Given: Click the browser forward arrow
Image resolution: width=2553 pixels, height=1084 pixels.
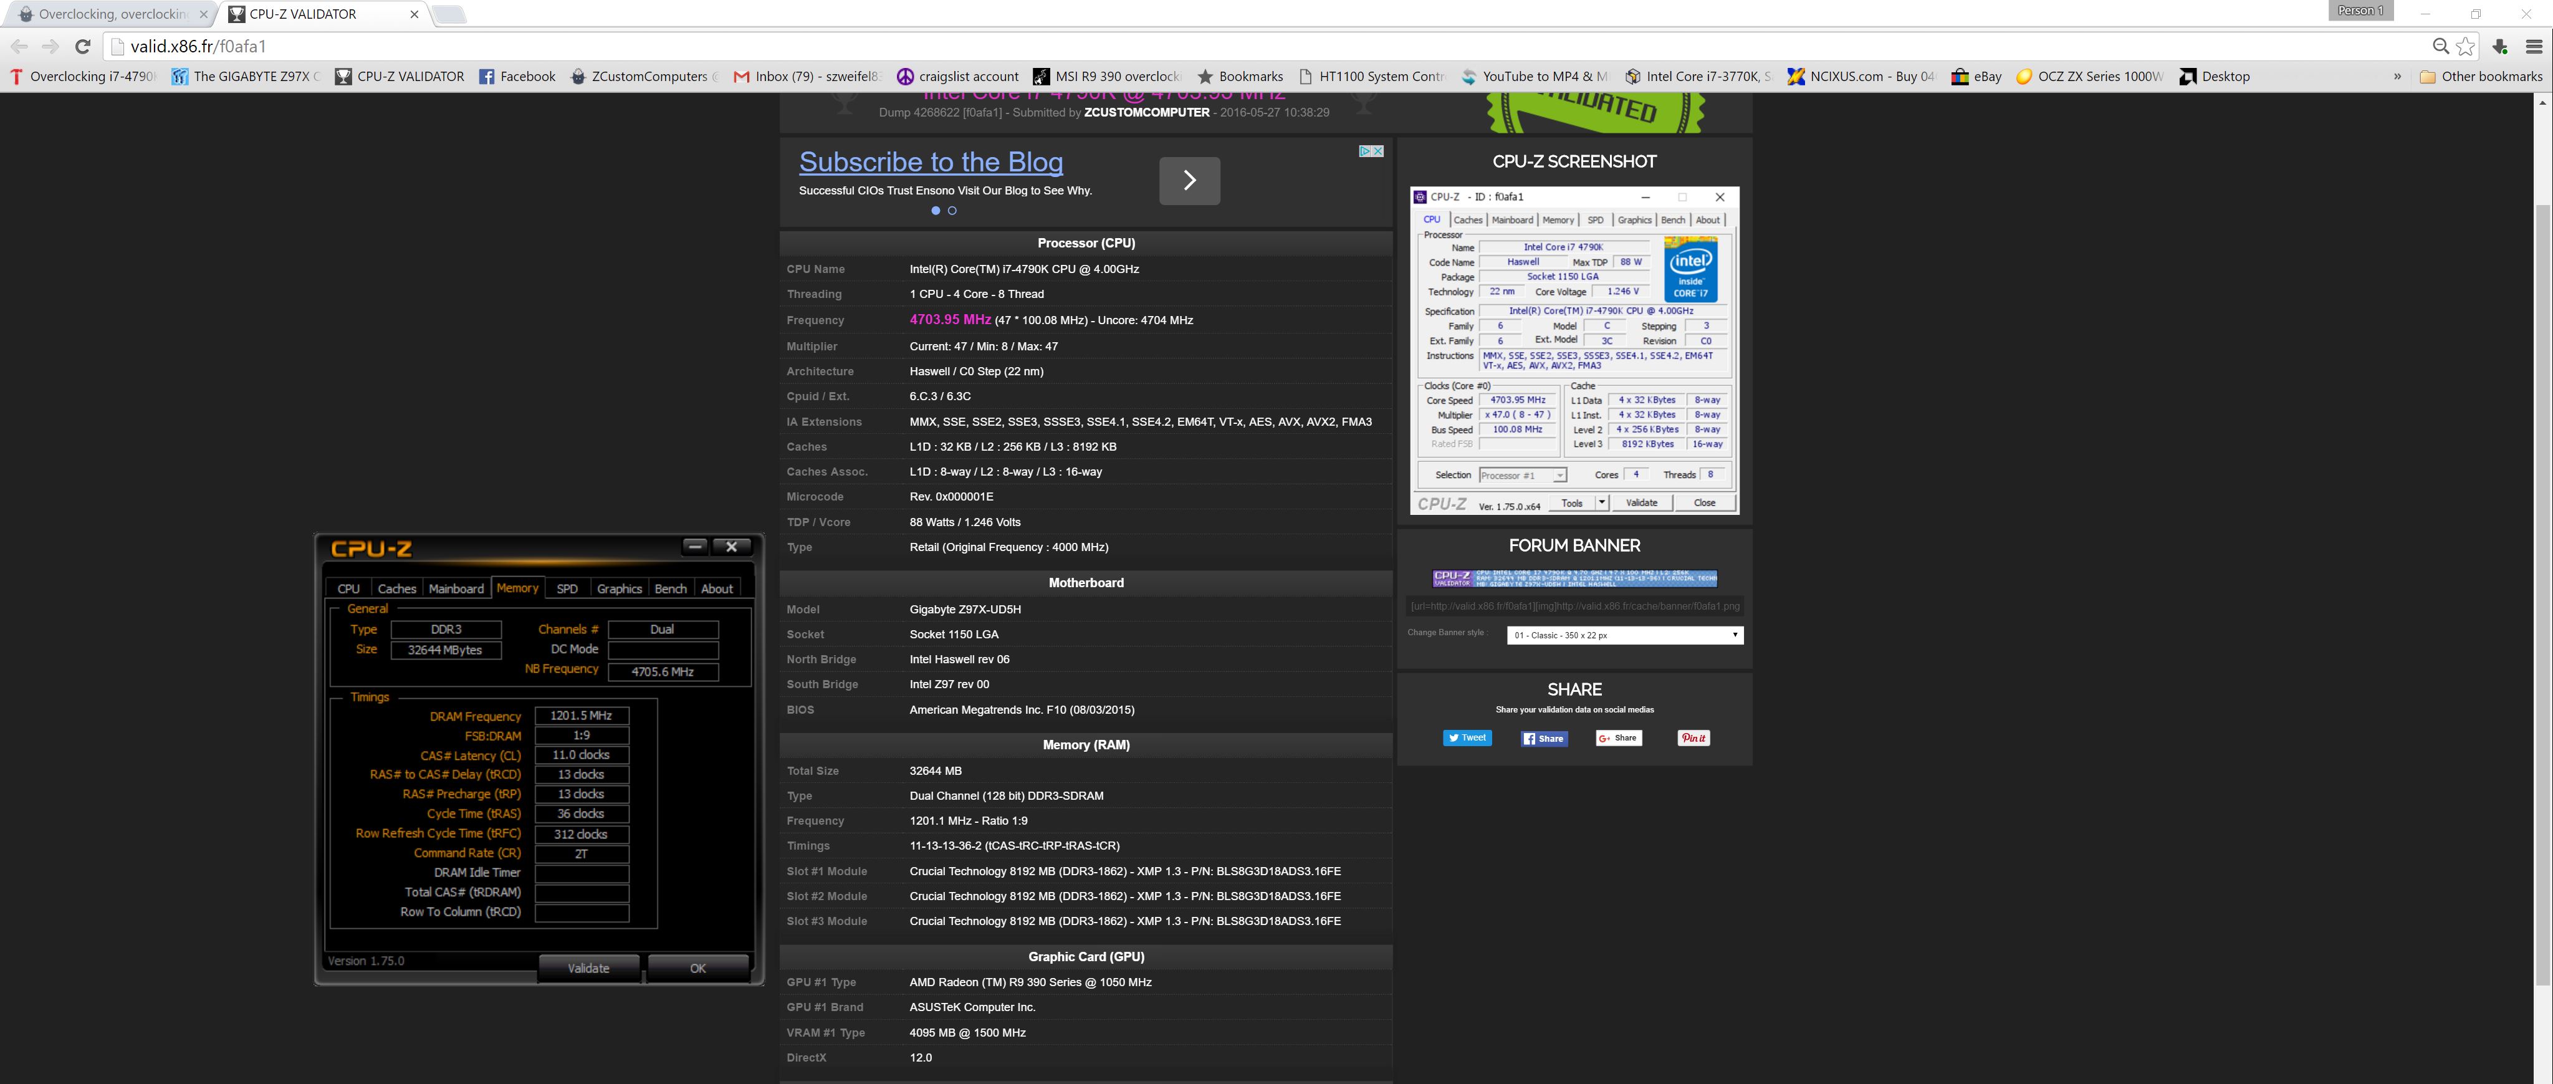Looking at the screenshot, I should 50,47.
